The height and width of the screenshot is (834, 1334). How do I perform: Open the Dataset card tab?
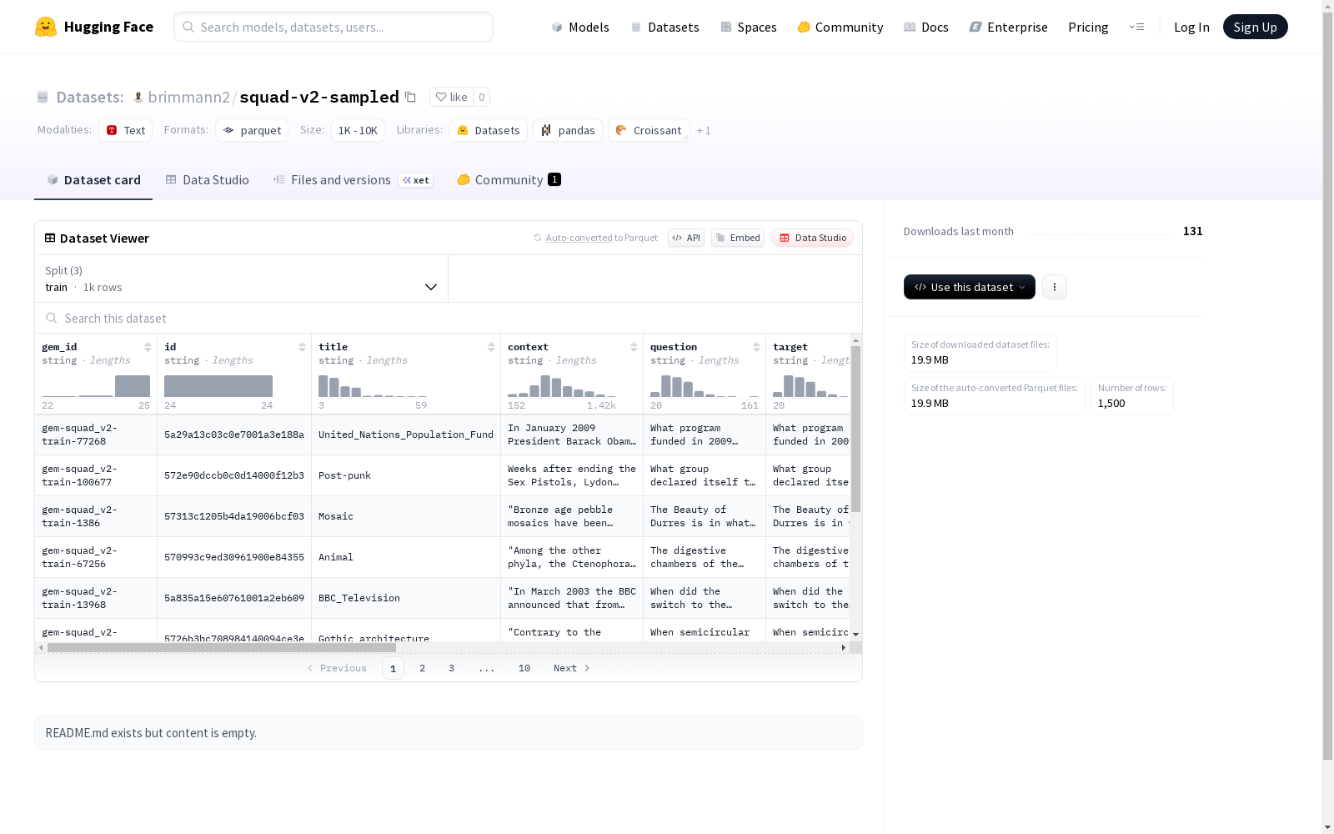click(93, 180)
